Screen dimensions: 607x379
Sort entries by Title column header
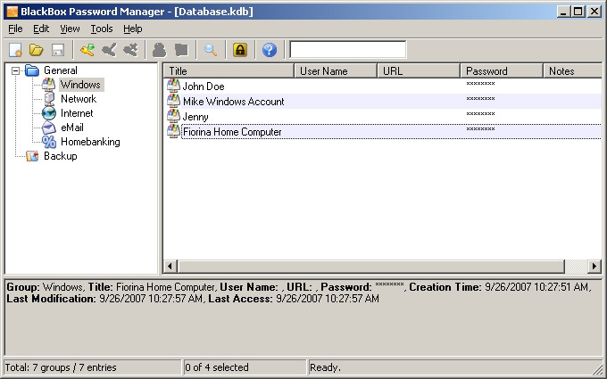pos(229,71)
